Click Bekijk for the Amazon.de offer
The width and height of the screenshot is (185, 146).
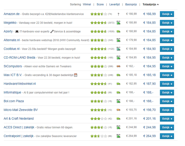click(167, 14)
